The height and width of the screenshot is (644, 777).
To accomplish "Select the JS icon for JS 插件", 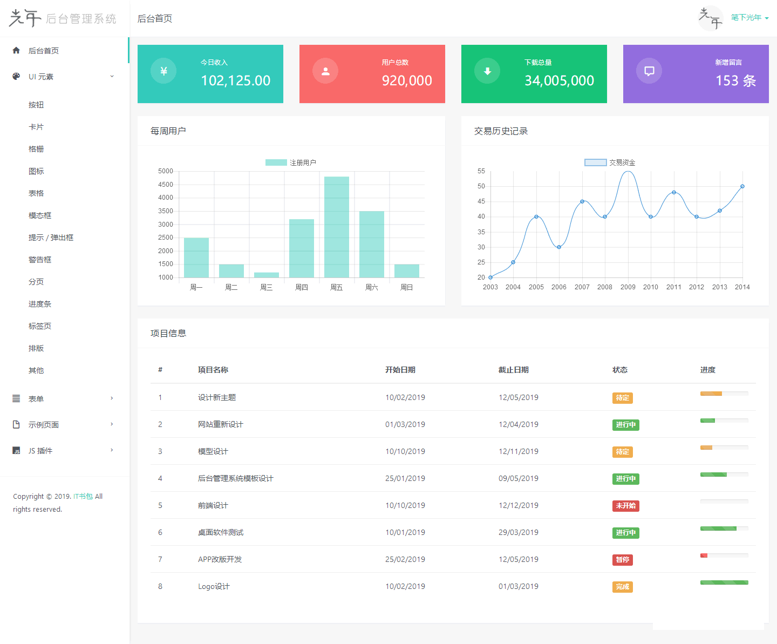I will tap(16, 450).
